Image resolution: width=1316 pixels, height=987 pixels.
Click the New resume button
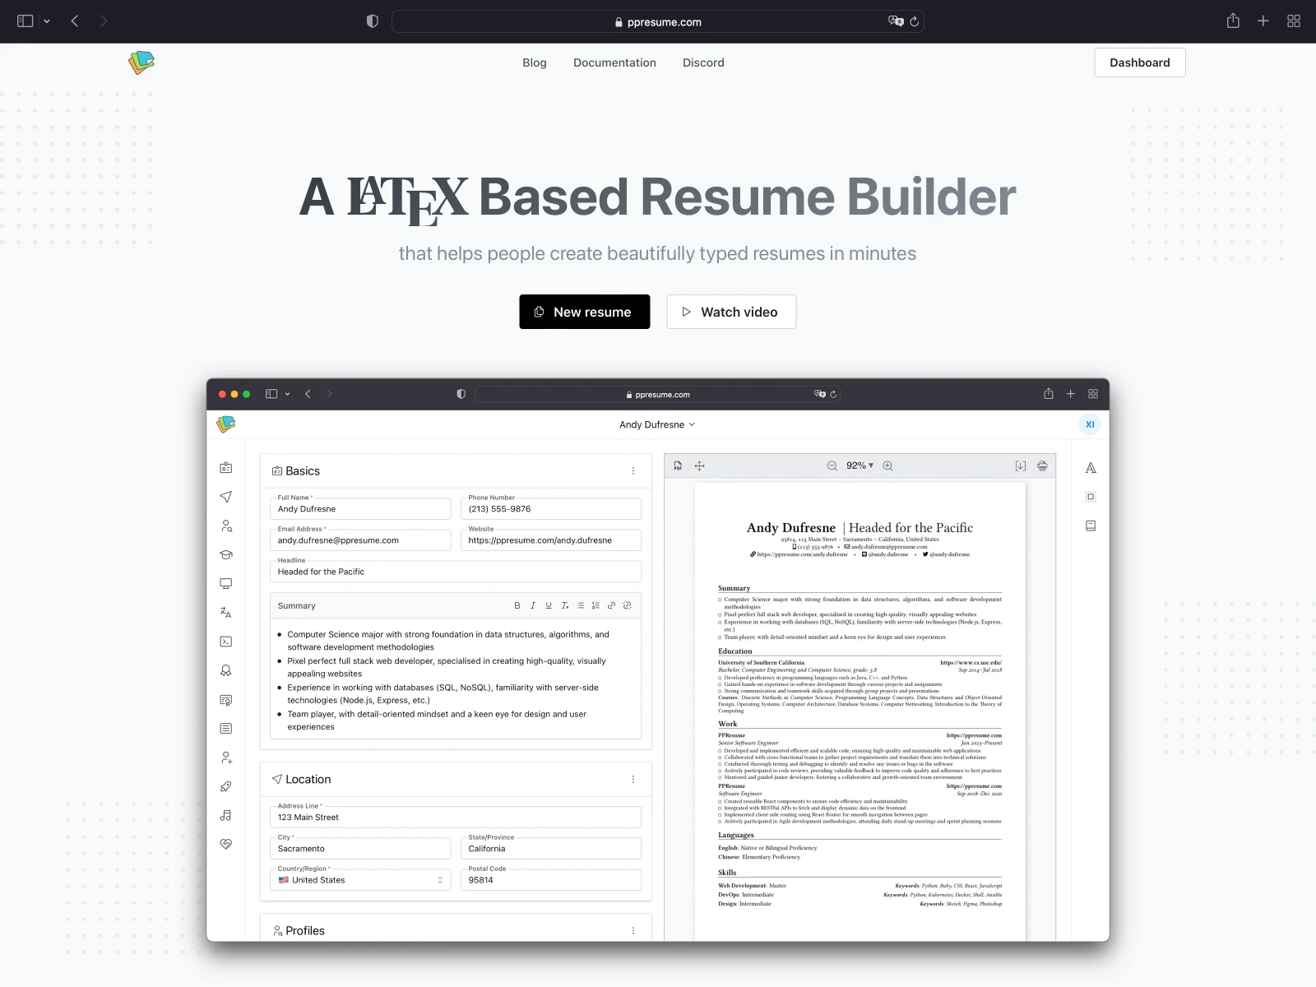585,312
